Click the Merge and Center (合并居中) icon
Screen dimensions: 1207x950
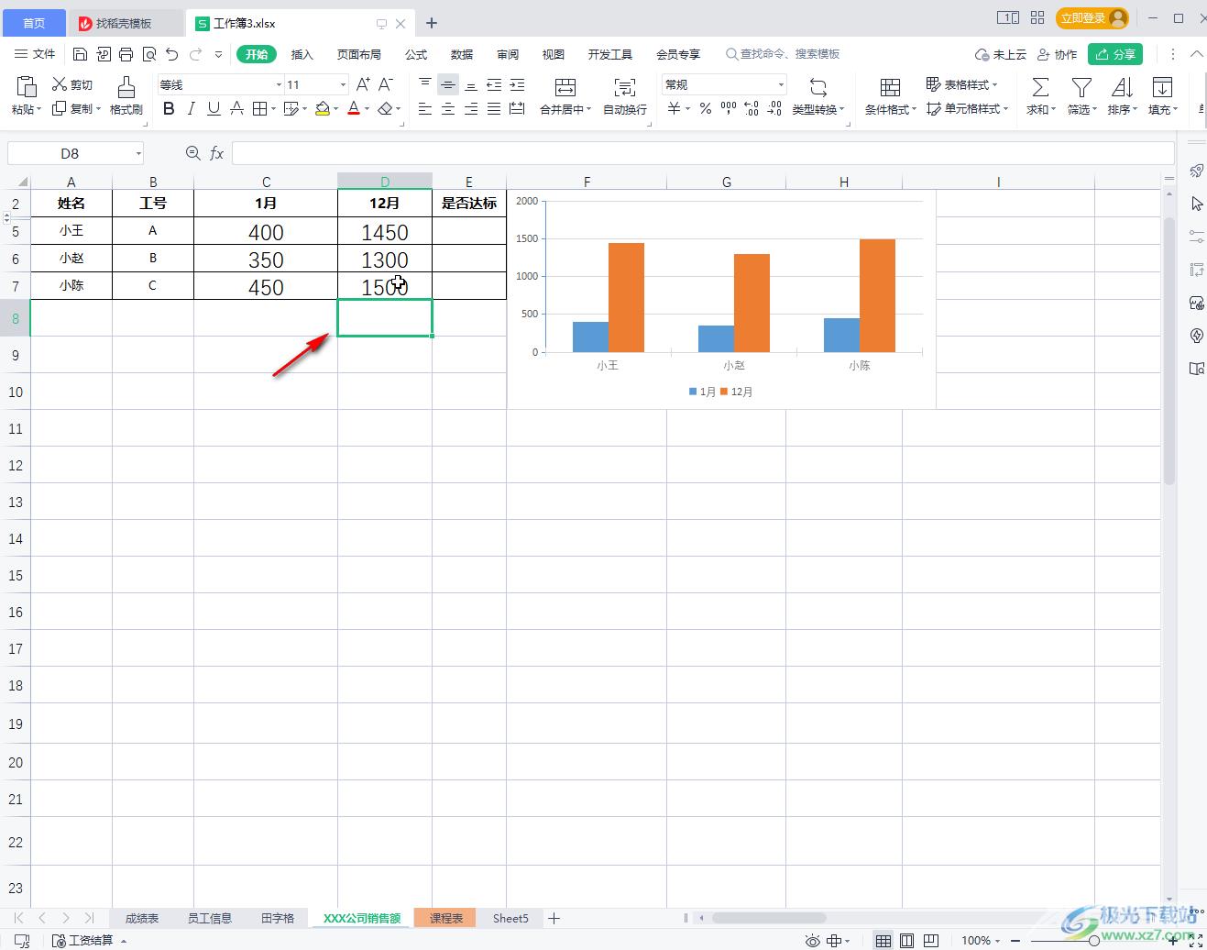click(565, 87)
